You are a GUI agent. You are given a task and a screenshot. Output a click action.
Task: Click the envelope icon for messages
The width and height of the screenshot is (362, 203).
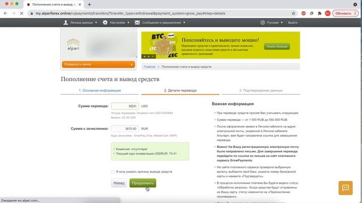tap(137, 23)
